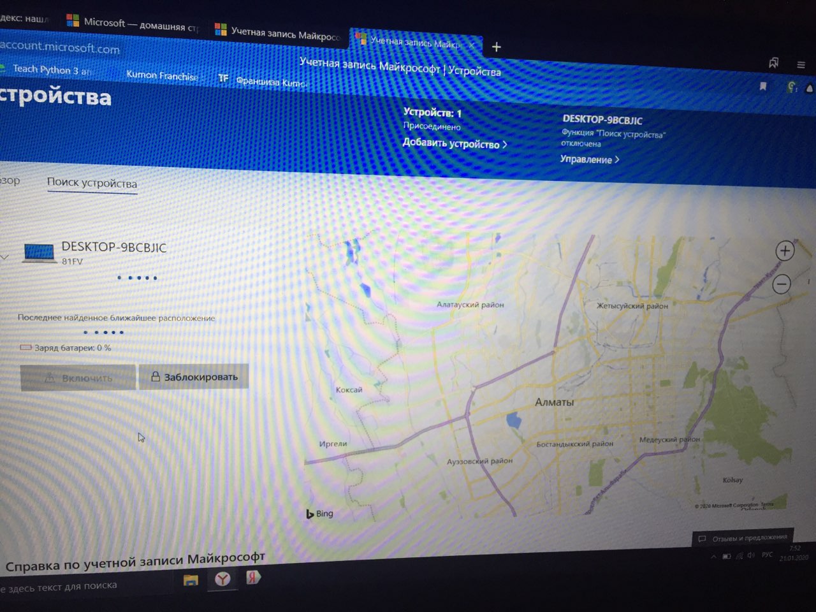Check the battery icon in system tray
Viewport: 816px width, 612px height.
tap(727, 557)
